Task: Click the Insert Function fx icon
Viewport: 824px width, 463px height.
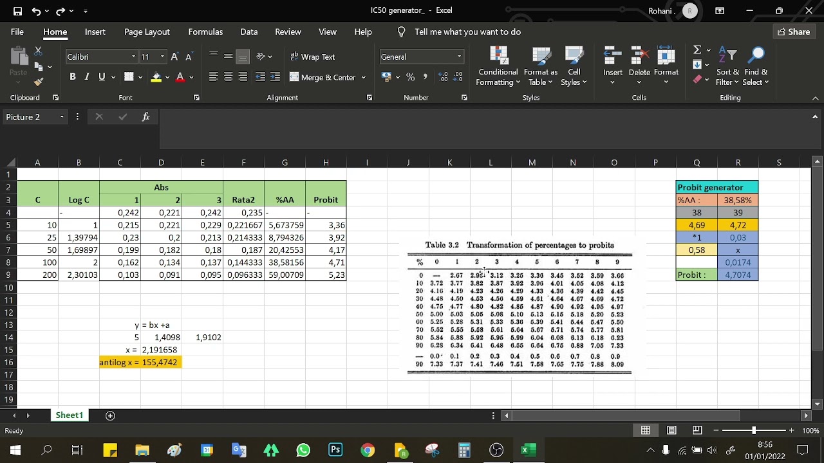Action: pyautogui.click(x=146, y=117)
